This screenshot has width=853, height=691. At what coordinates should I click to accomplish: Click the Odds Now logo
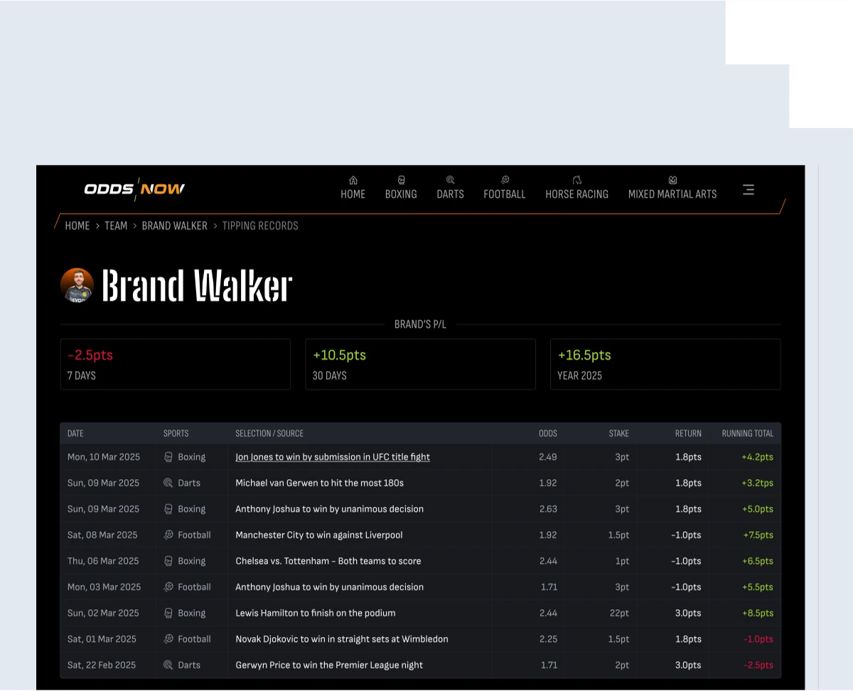pyautogui.click(x=134, y=189)
